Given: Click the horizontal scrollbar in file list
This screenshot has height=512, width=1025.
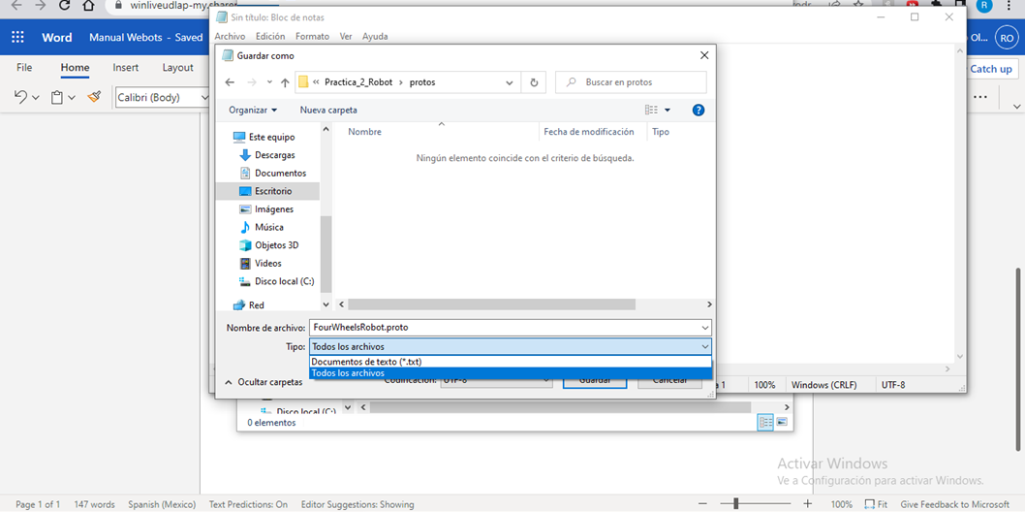Looking at the screenshot, I should [x=491, y=304].
